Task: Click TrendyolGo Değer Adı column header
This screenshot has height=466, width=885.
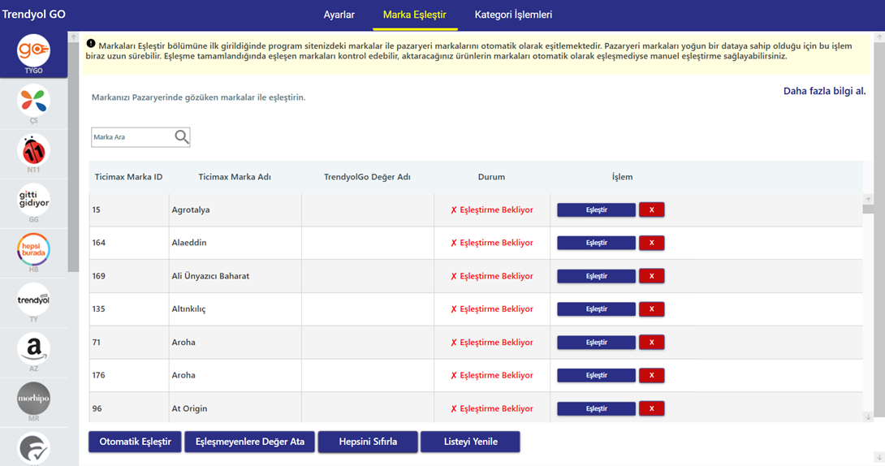Action: tap(367, 177)
